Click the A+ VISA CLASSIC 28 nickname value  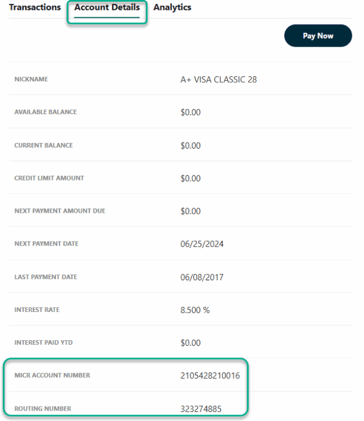(x=219, y=80)
